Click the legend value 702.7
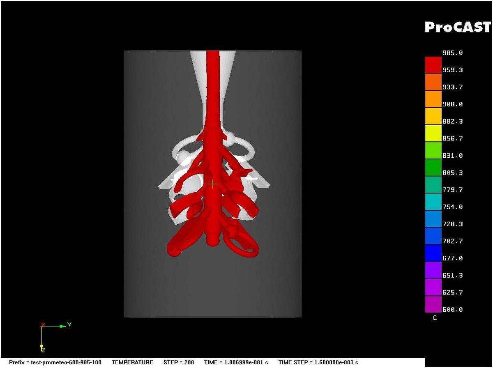Image resolution: width=493 pixels, height=368 pixels. click(x=452, y=241)
